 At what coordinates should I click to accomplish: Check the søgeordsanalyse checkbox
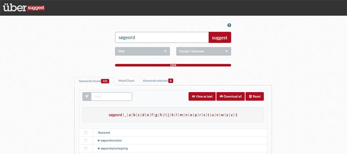pos(86,140)
